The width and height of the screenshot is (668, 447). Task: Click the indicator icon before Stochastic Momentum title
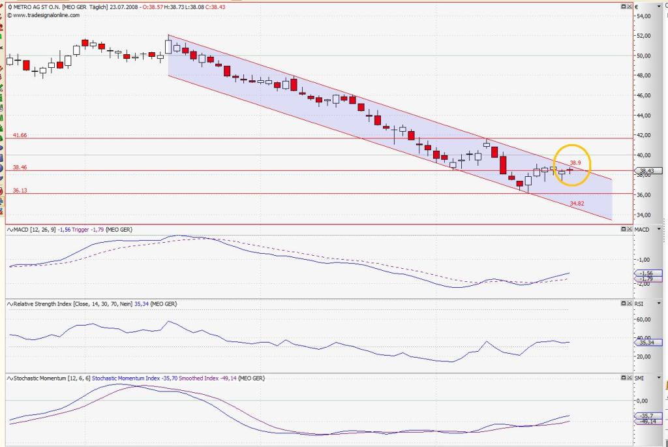[10, 378]
